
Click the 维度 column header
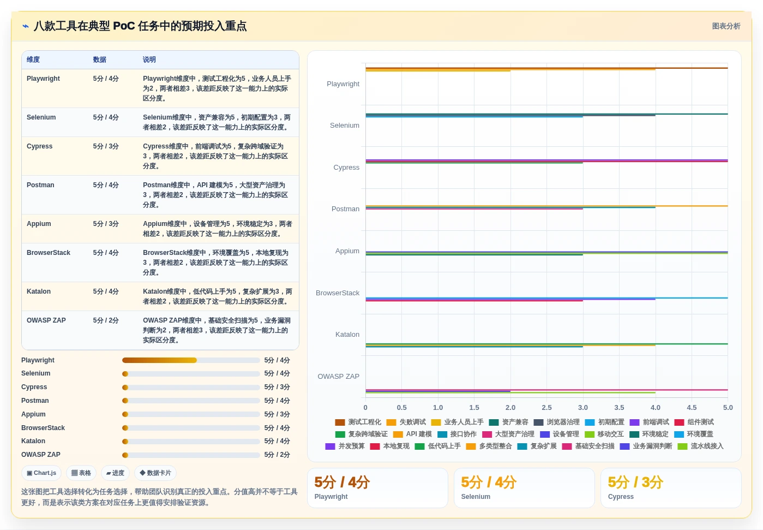point(33,59)
